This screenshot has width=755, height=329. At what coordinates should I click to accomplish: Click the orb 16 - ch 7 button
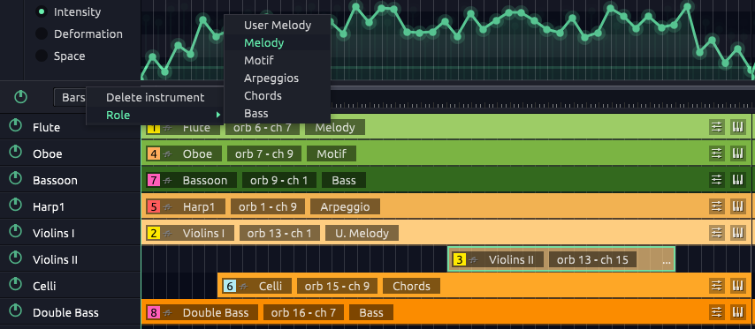303,312
